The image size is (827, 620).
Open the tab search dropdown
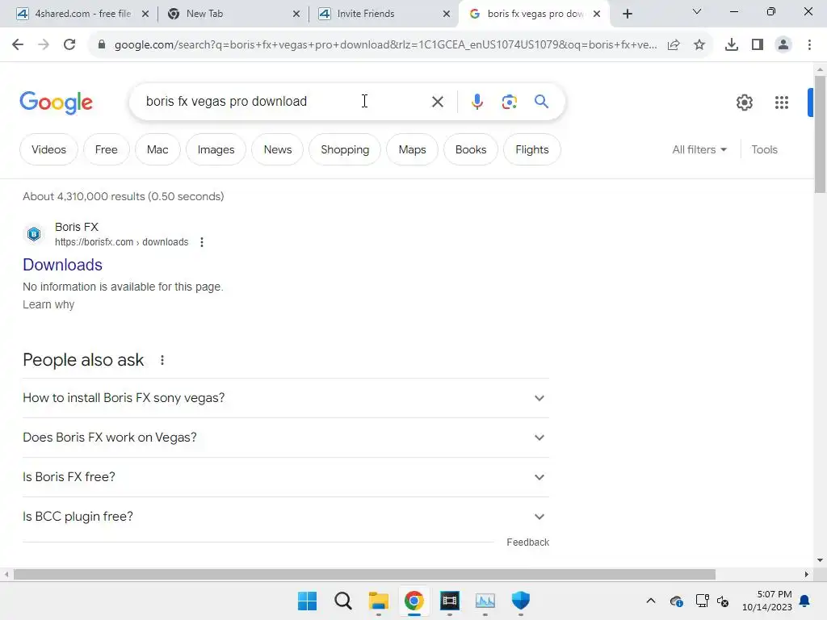click(697, 11)
